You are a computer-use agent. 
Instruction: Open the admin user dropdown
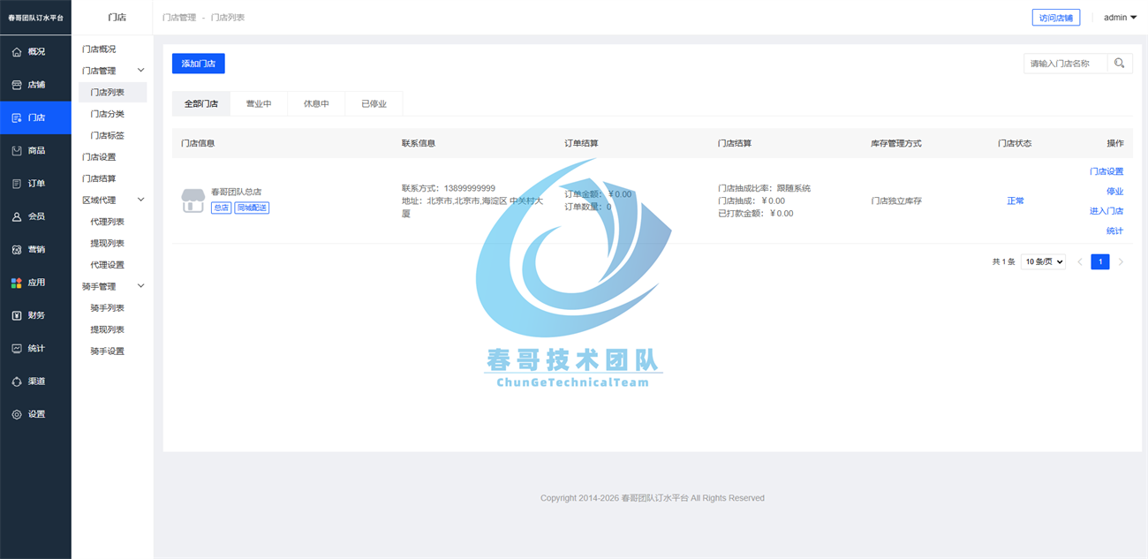point(1120,17)
